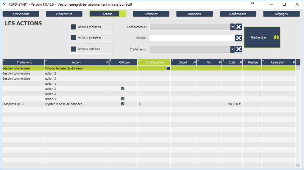Click the Action column header
304x170 pixels.
pyautogui.click(x=77, y=62)
